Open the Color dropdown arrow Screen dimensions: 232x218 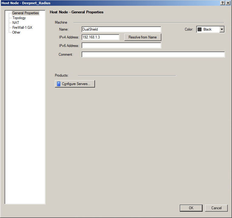coord(222,29)
